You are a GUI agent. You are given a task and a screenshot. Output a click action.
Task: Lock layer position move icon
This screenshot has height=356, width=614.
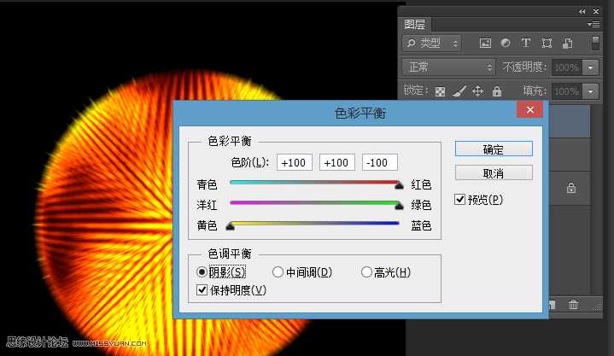click(477, 91)
